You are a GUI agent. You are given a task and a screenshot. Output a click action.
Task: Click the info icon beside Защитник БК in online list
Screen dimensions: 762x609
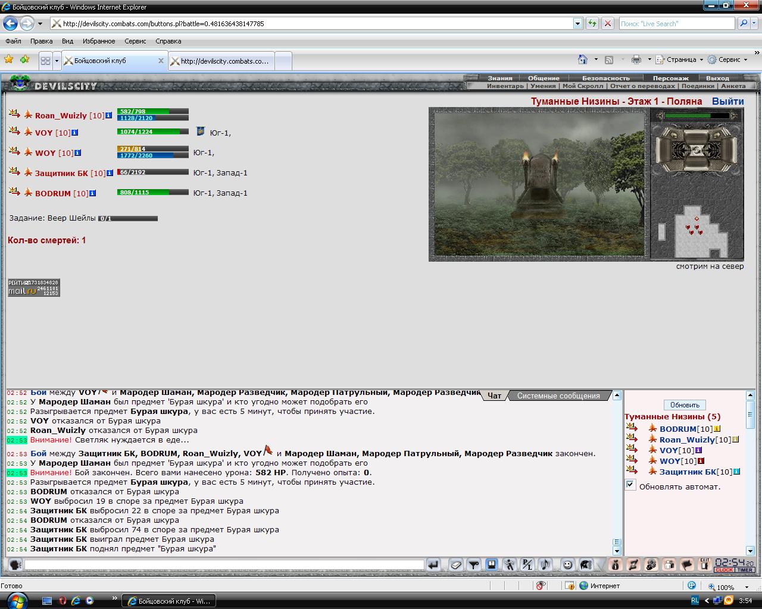tap(737, 472)
